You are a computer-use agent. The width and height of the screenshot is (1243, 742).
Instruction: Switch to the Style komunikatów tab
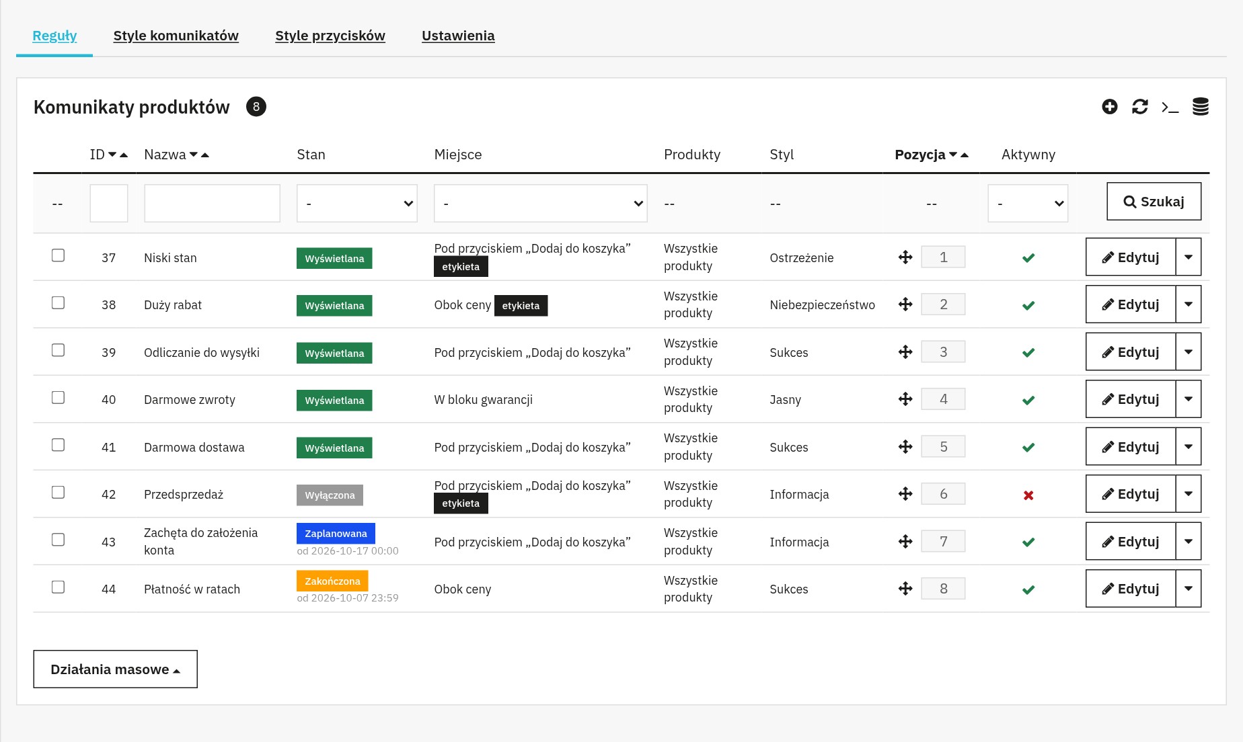click(176, 36)
